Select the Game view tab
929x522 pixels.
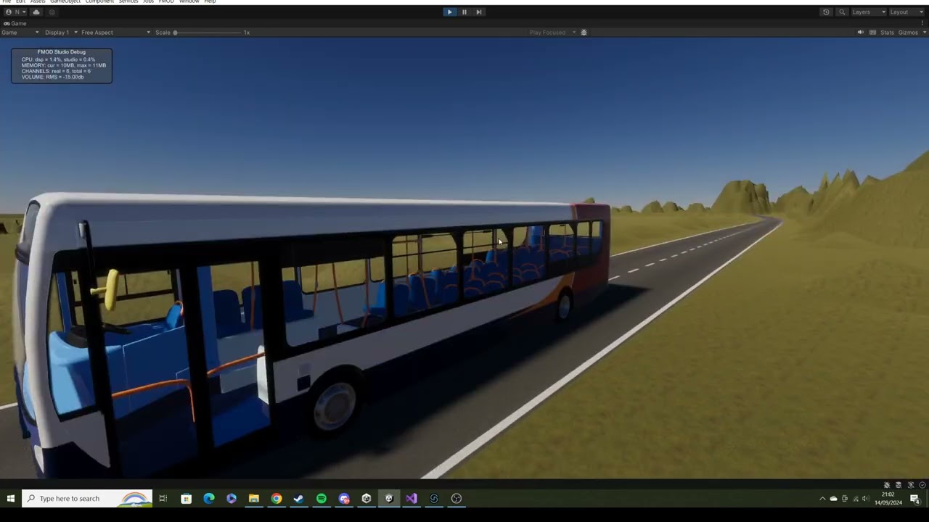point(15,23)
